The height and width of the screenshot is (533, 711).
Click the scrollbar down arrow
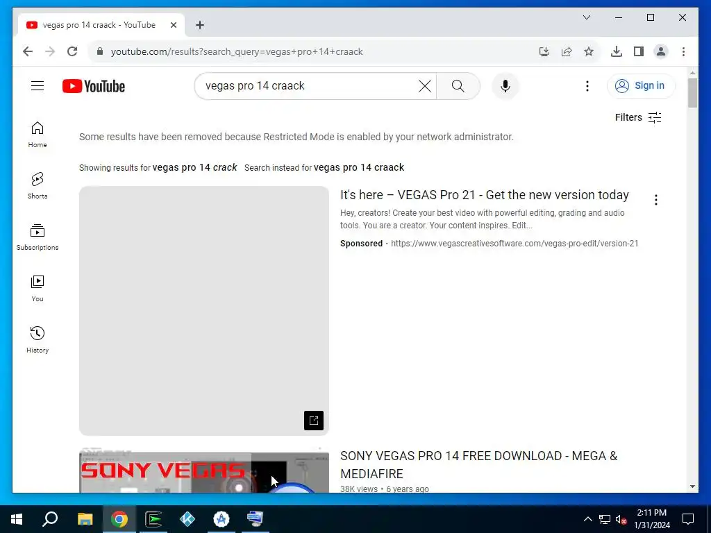692,487
